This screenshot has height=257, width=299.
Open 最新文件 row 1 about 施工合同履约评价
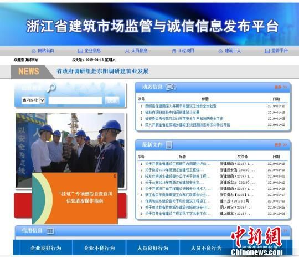tap(178, 164)
